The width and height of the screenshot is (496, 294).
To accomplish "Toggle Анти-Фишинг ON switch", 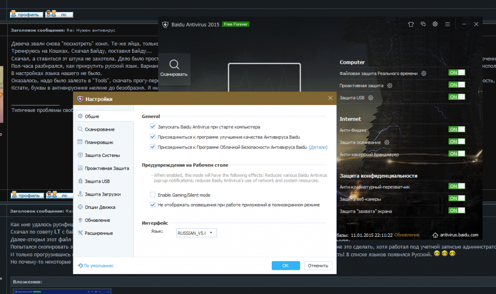I will (457, 129).
